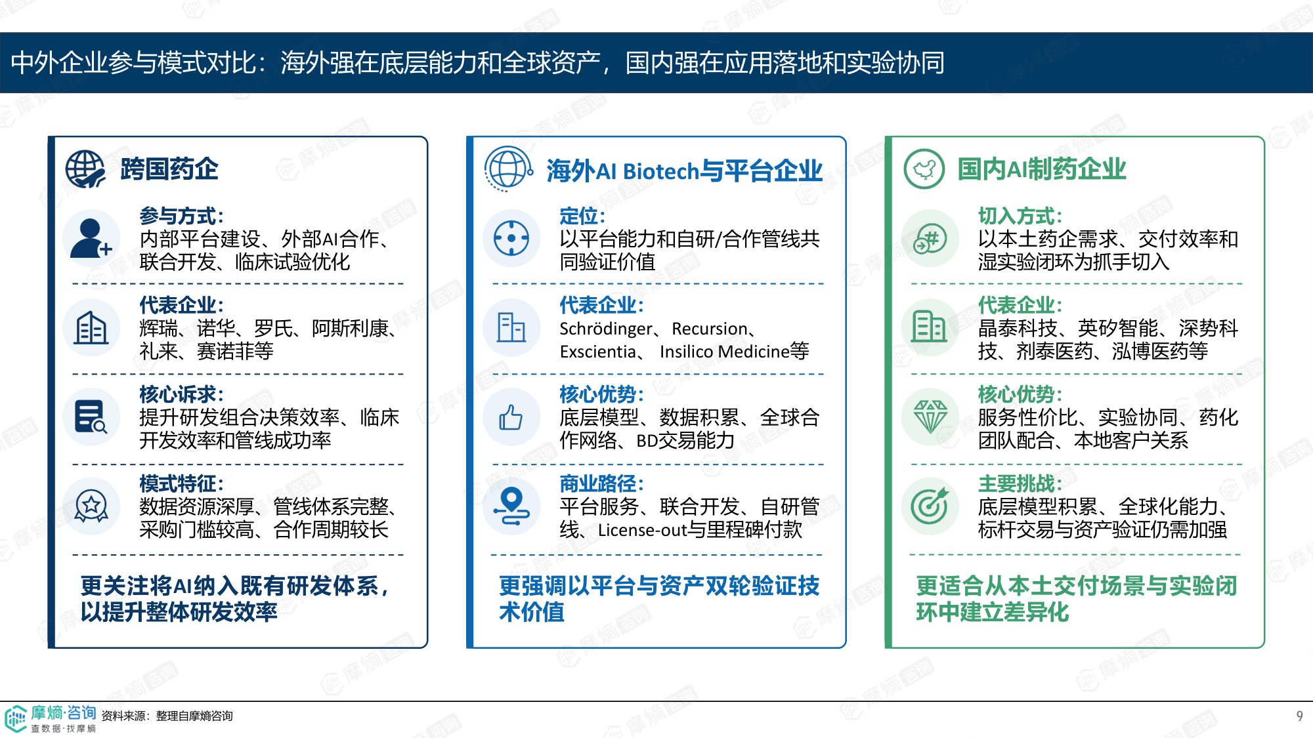
Task: Click text 底层模型、数据积累、全球合
Action: (689, 417)
